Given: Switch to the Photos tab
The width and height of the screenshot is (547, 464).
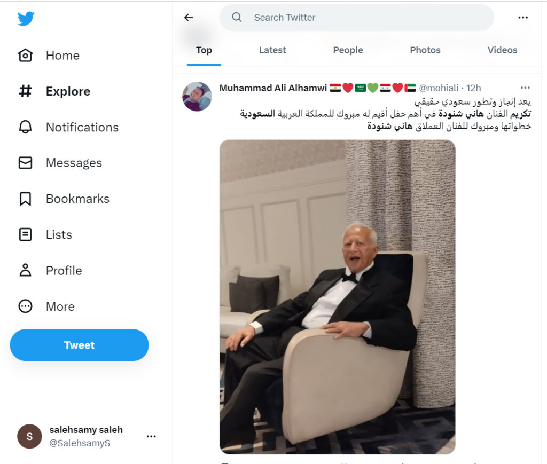Looking at the screenshot, I should point(425,50).
